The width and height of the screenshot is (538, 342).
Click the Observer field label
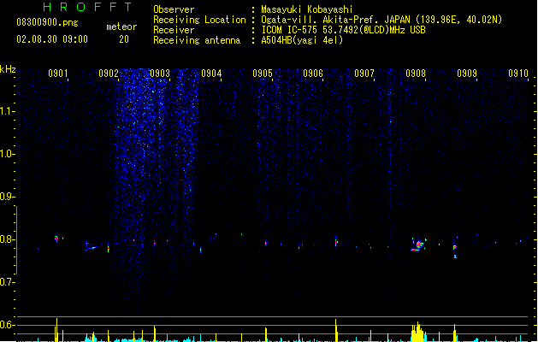pyautogui.click(x=174, y=9)
